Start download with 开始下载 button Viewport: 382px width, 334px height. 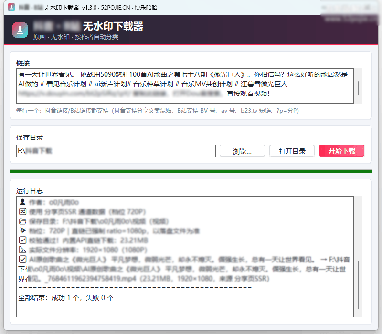341,151
